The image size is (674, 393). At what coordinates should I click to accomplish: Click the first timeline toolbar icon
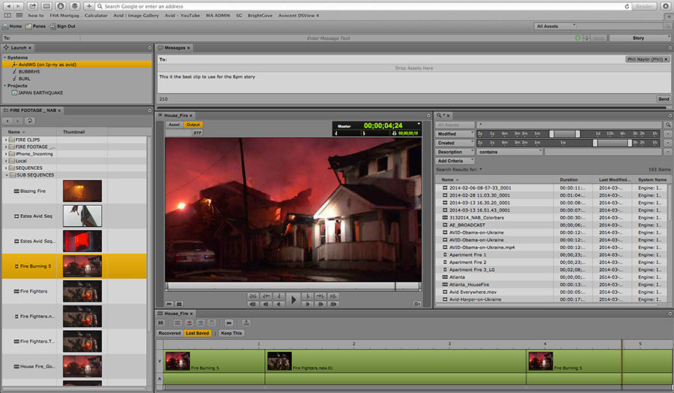click(161, 323)
